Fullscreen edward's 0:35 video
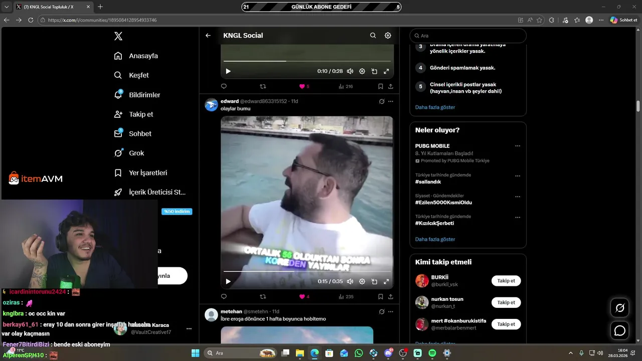 coord(386,281)
